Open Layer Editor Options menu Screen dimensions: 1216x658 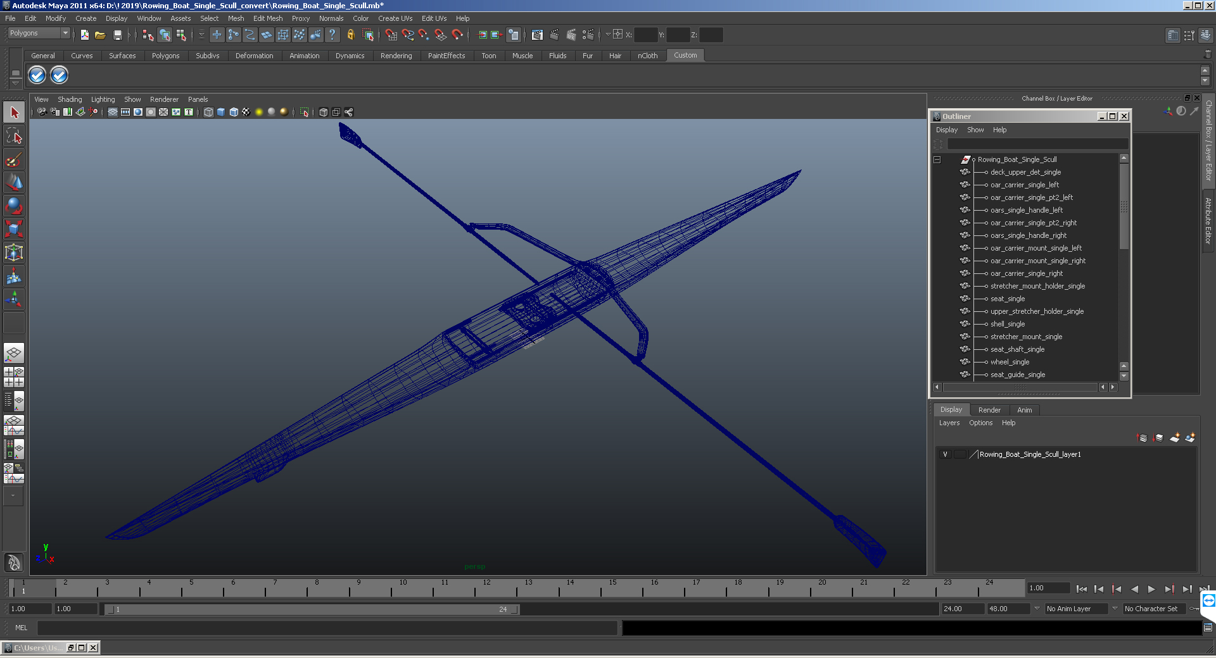(980, 423)
